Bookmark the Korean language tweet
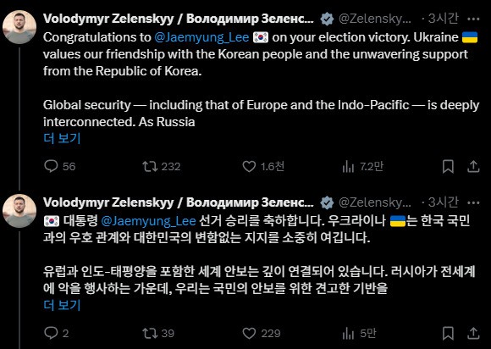The width and height of the screenshot is (491, 349). [448, 334]
